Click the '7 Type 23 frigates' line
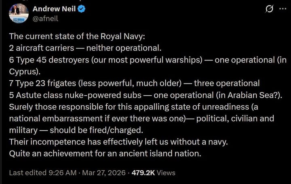Image resolution: width=291 pixels, height=184 pixels. click(134, 84)
